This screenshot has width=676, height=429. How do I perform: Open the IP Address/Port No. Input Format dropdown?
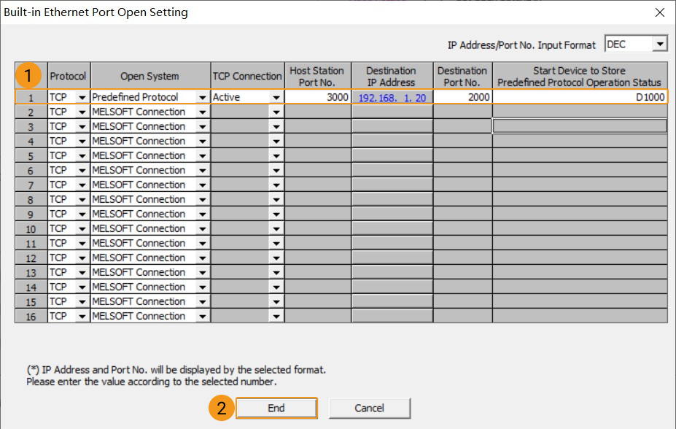coord(660,43)
